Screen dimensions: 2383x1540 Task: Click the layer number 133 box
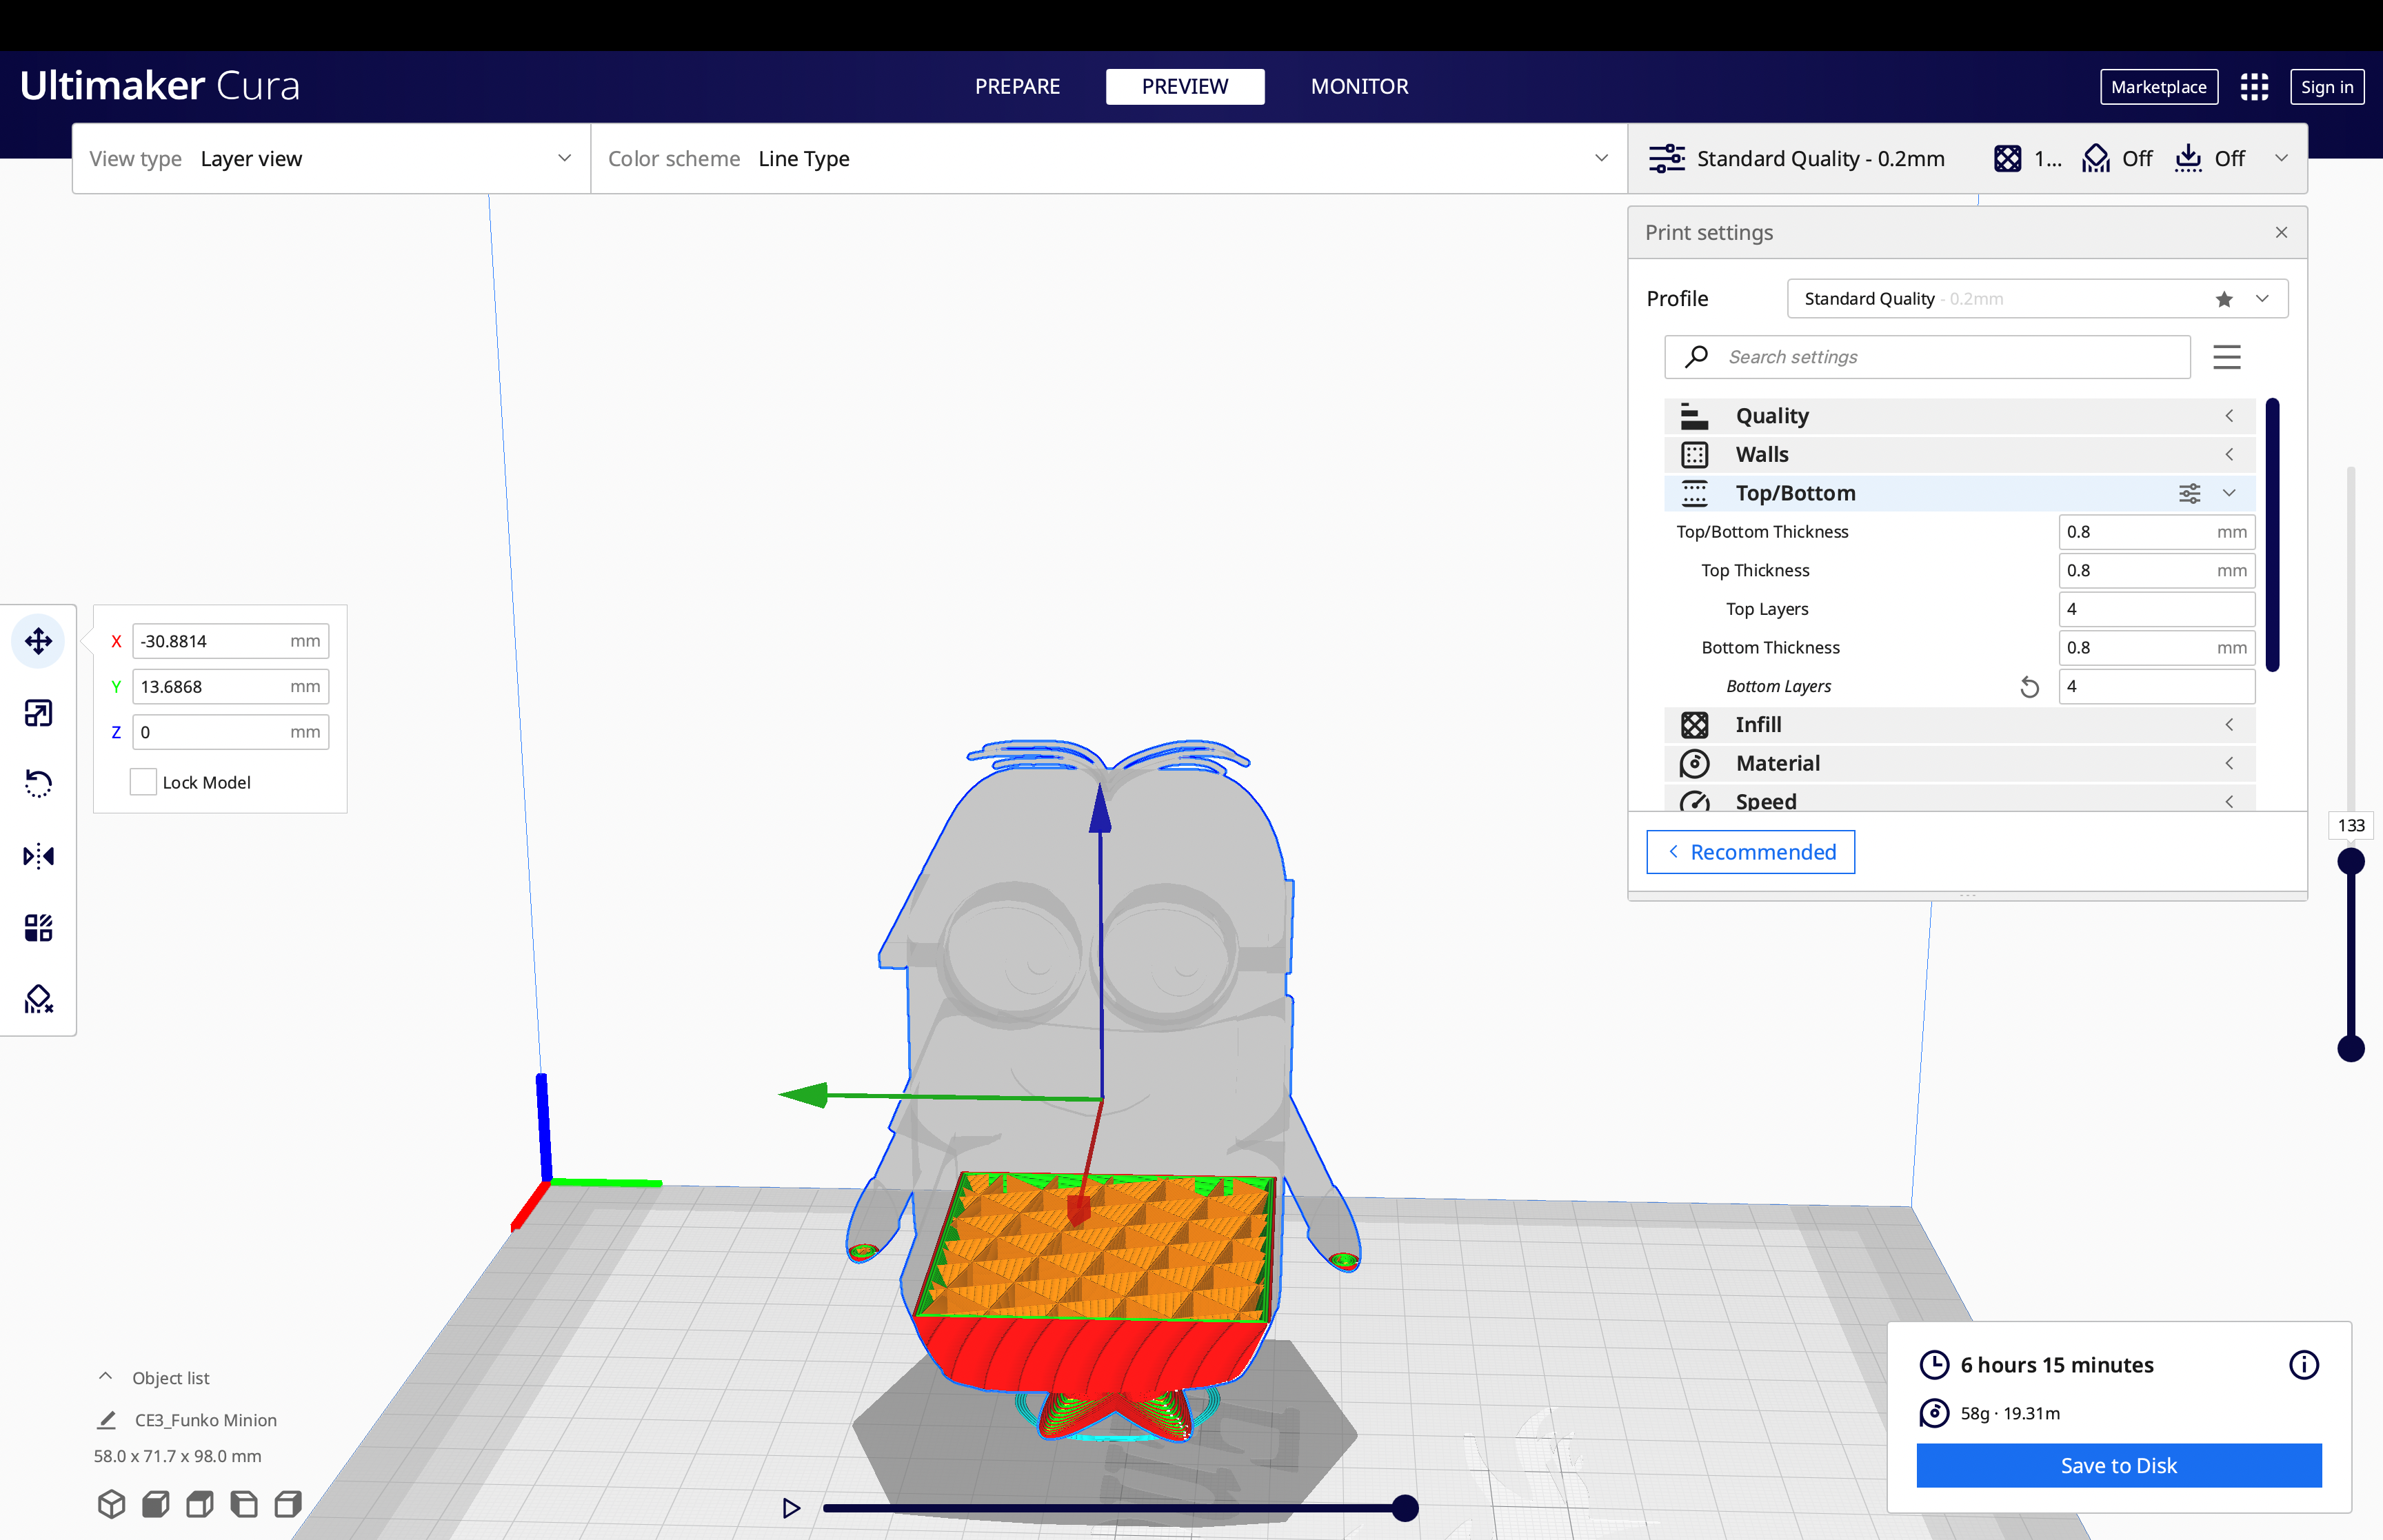[2350, 825]
